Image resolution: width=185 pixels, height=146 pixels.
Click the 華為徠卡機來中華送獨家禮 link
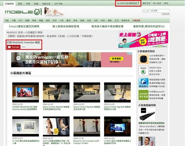[107, 26]
